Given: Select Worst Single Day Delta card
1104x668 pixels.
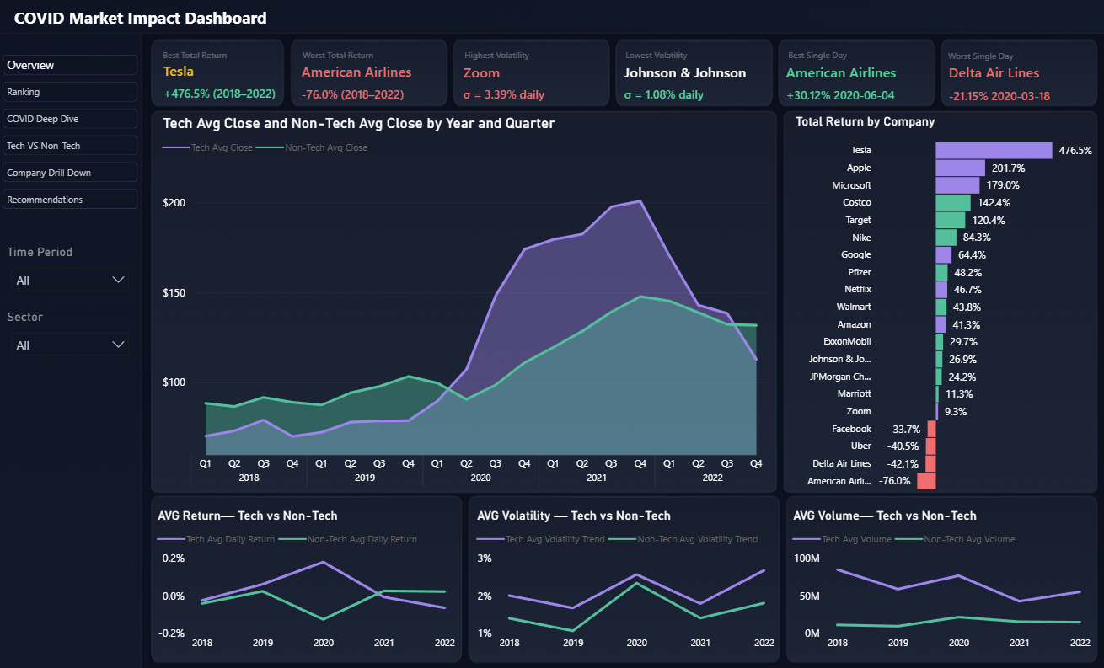Looking at the screenshot, I should (x=1019, y=73).
